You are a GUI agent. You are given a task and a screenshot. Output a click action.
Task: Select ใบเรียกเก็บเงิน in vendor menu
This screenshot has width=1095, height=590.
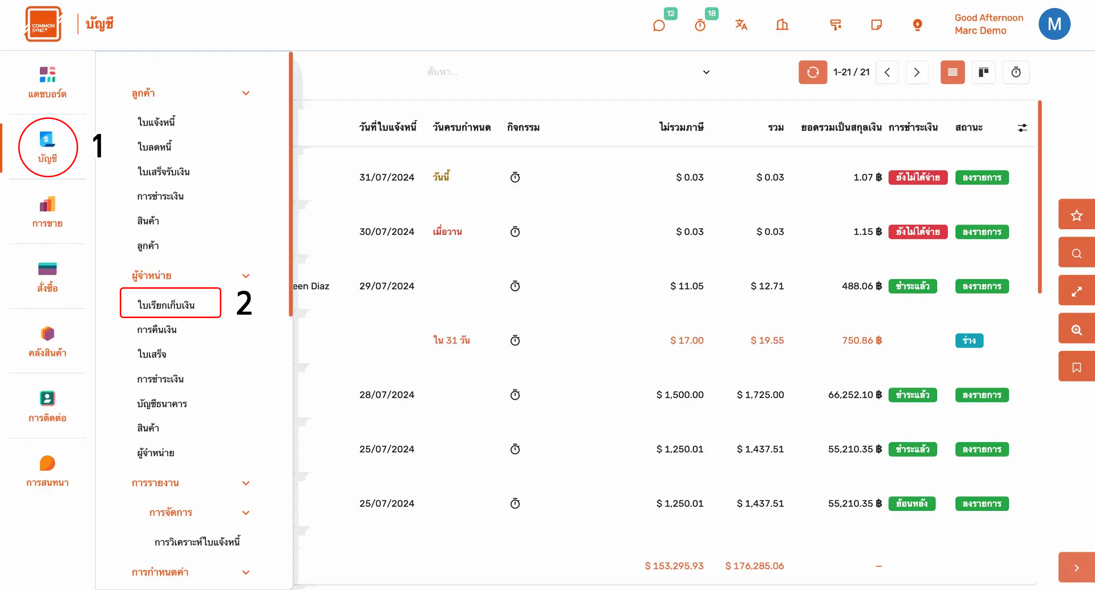pos(166,305)
